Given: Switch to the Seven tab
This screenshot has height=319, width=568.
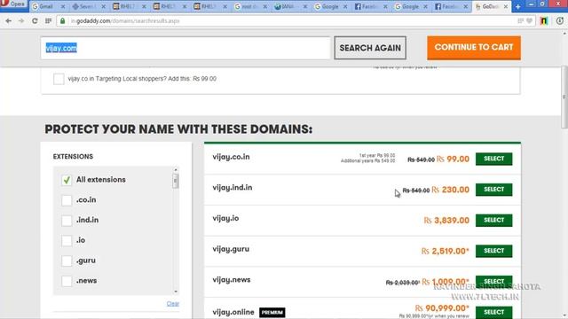Looking at the screenshot, I should (89, 6).
